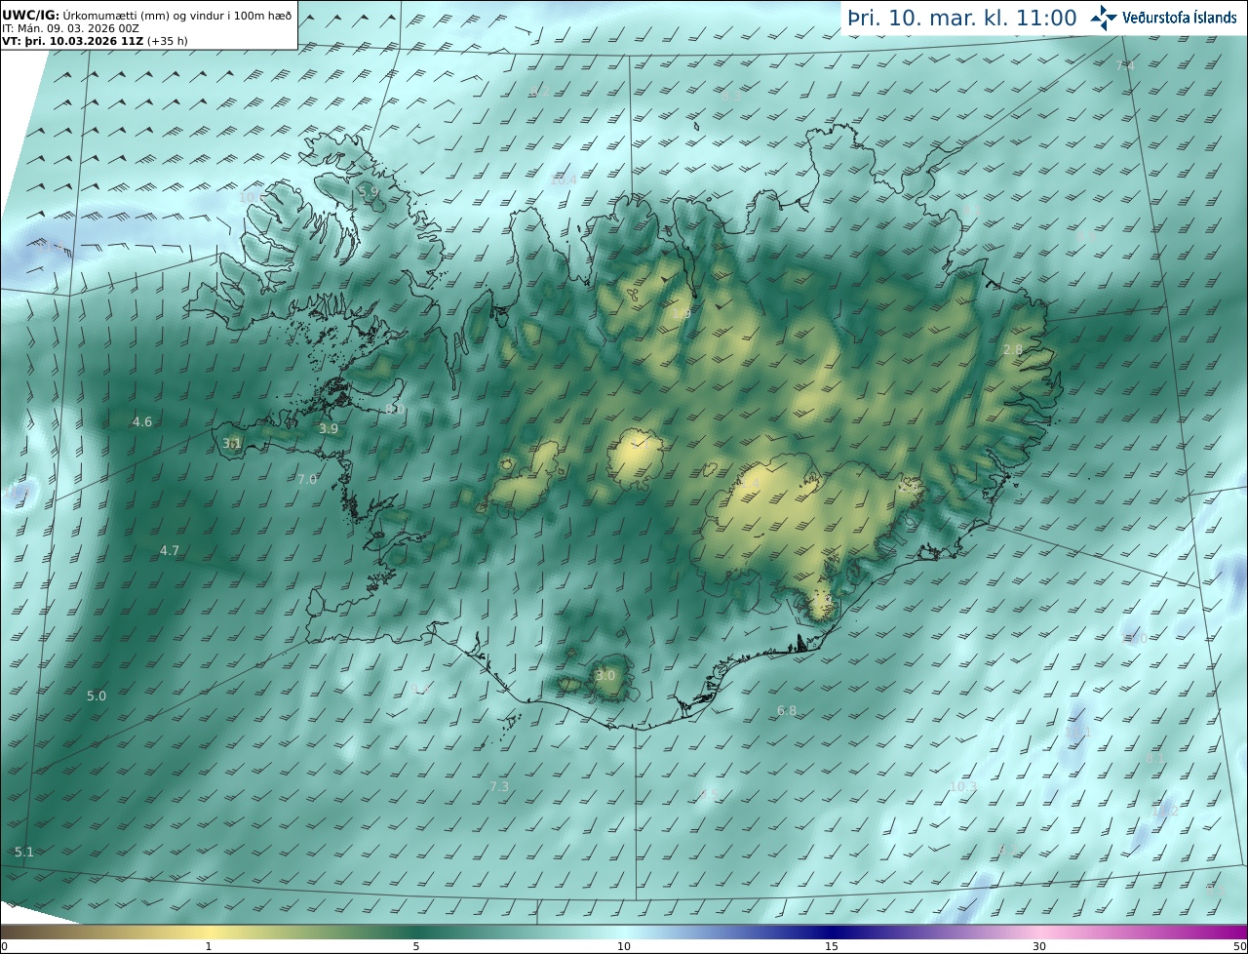Click the 'VT: þri. 10.03.2026 11Z (+35 h)' line

point(95,41)
